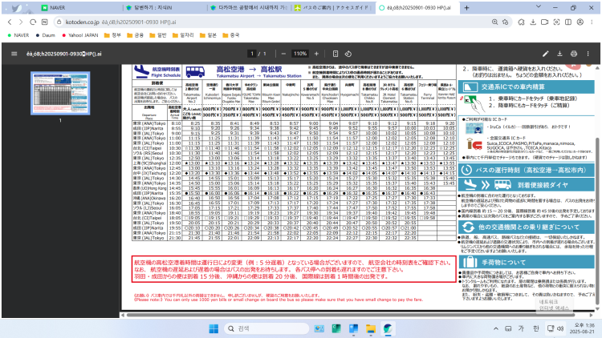Switch to the バスのご案内 アクセスガイド tab

tap(333, 8)
